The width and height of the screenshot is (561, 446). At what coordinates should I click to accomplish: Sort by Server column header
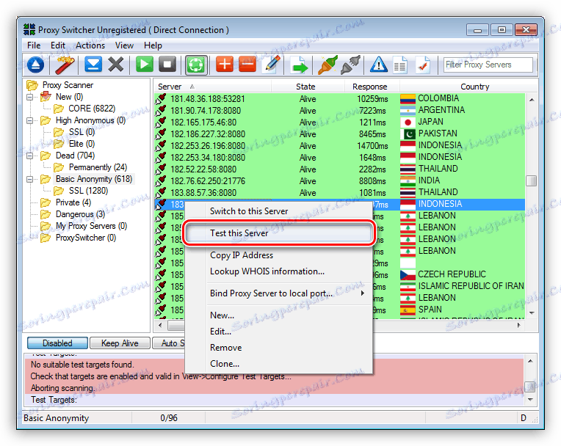pos(212,87)
